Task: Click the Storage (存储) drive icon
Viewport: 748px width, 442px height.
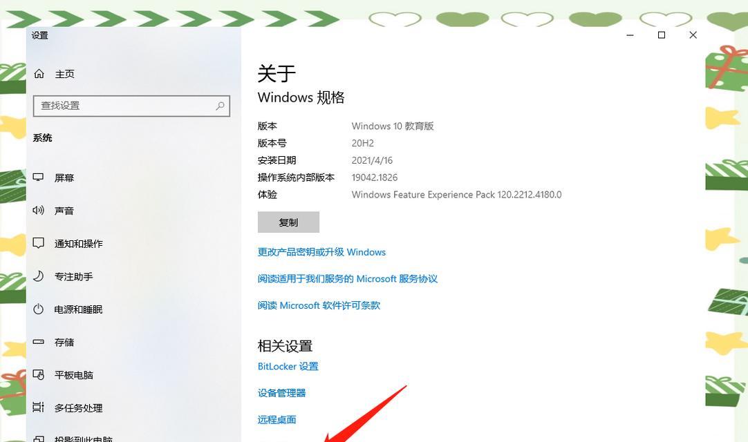Action: point(38,342)
